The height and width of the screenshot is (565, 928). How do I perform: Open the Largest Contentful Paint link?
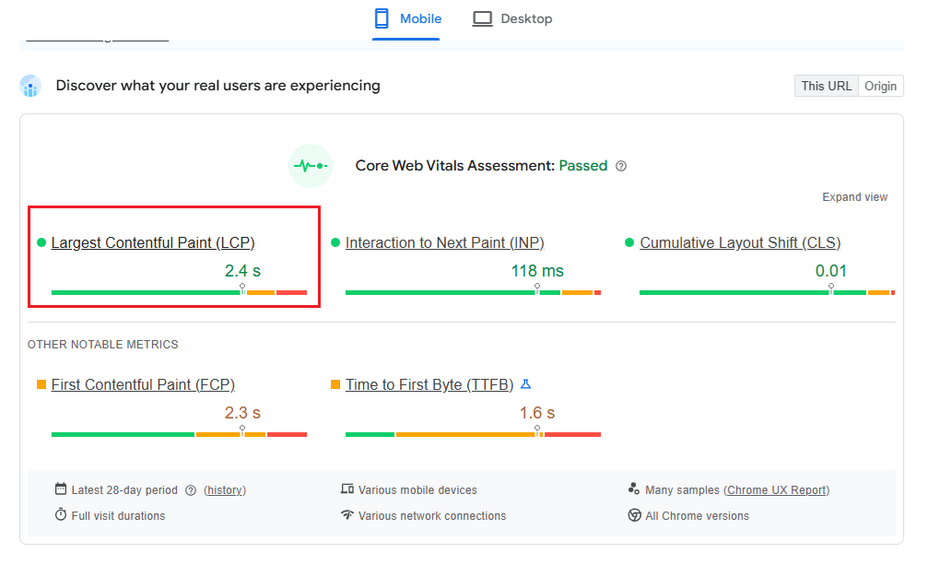point(152,242)
